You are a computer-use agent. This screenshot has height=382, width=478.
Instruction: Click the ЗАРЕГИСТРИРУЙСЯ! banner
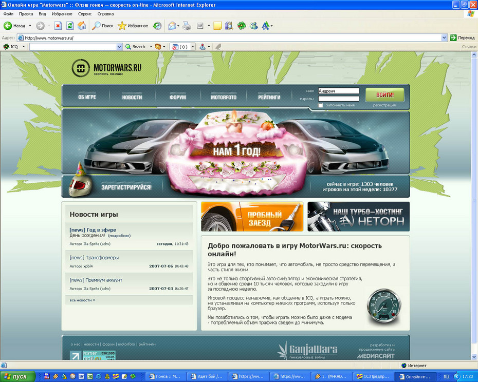coord(126,187)
